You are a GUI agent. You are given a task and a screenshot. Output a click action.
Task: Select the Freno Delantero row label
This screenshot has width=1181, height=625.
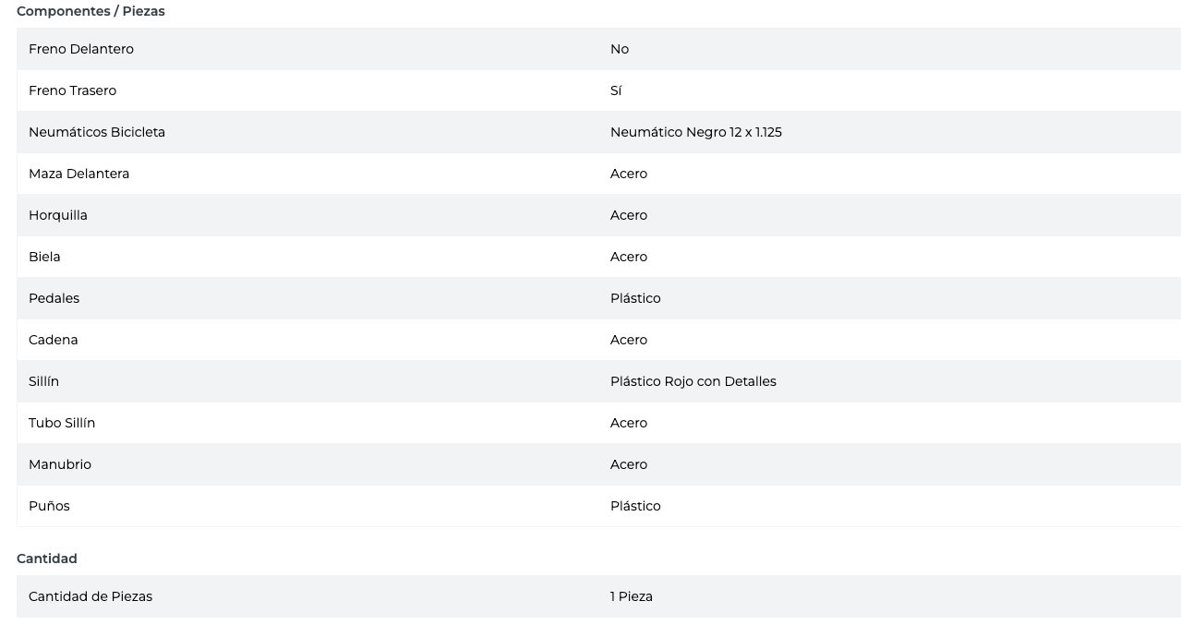coord(81,49)
